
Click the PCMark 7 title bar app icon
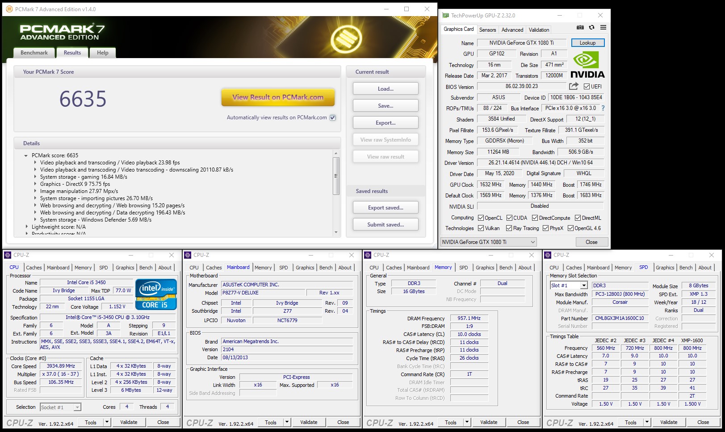9,9
